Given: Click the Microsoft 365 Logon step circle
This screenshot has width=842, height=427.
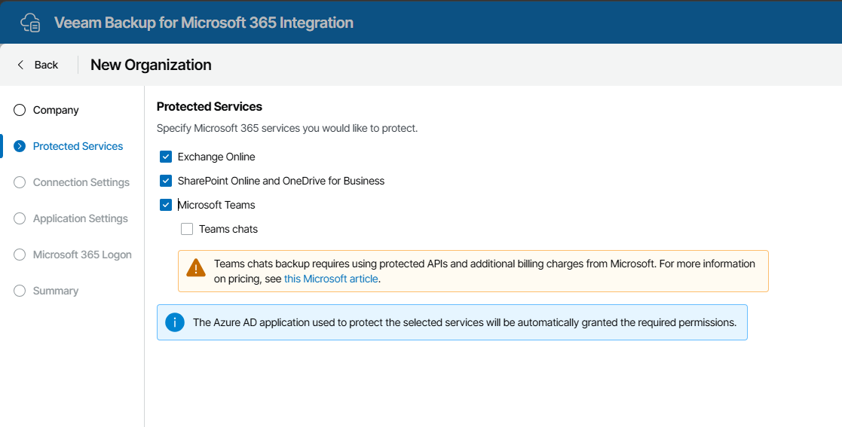Looking at the screenshot, I should (20, 255).
